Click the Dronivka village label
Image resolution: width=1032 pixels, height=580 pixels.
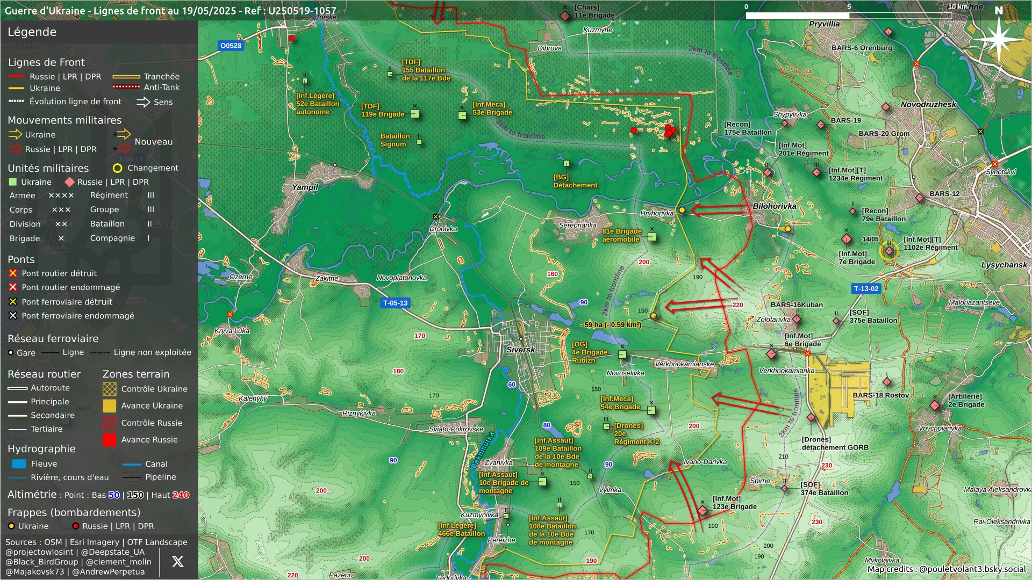[443, 229]
